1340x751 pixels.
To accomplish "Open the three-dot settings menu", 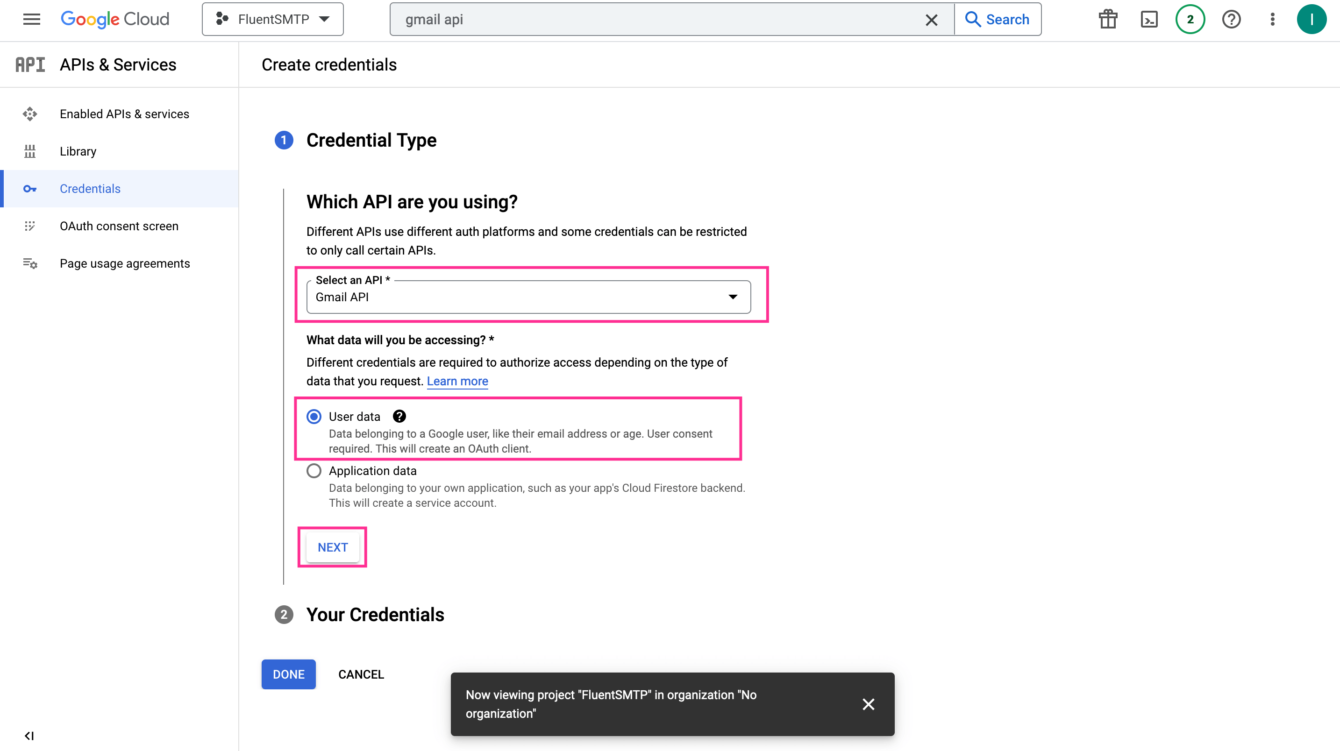I will click(1272, 19).
